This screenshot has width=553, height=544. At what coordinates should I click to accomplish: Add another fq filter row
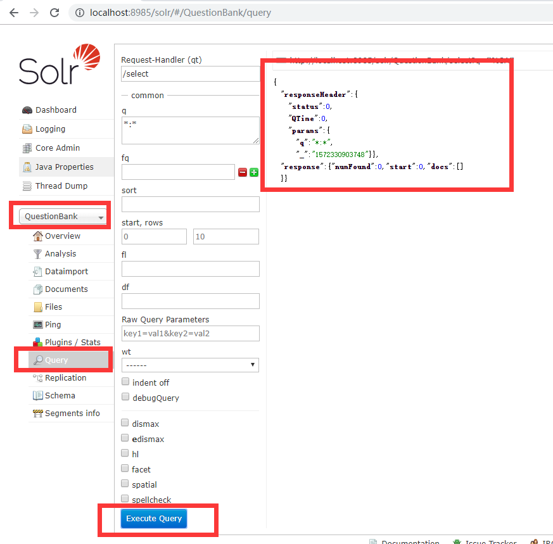tap(253, 172)
